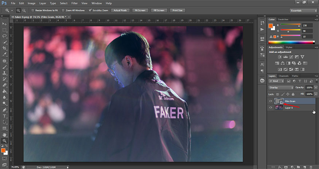
Task: Hide the Film Grain layer
Action: point(271,101)
